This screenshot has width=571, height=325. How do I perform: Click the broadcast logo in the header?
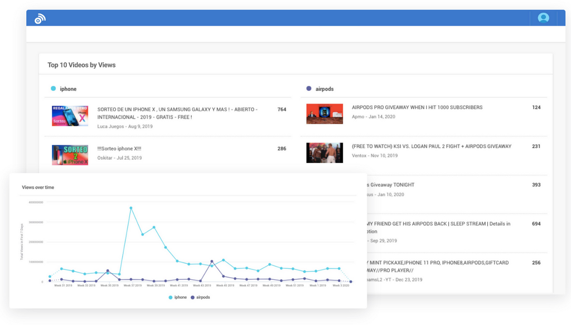pyautogui.click(x=40, y=18)
